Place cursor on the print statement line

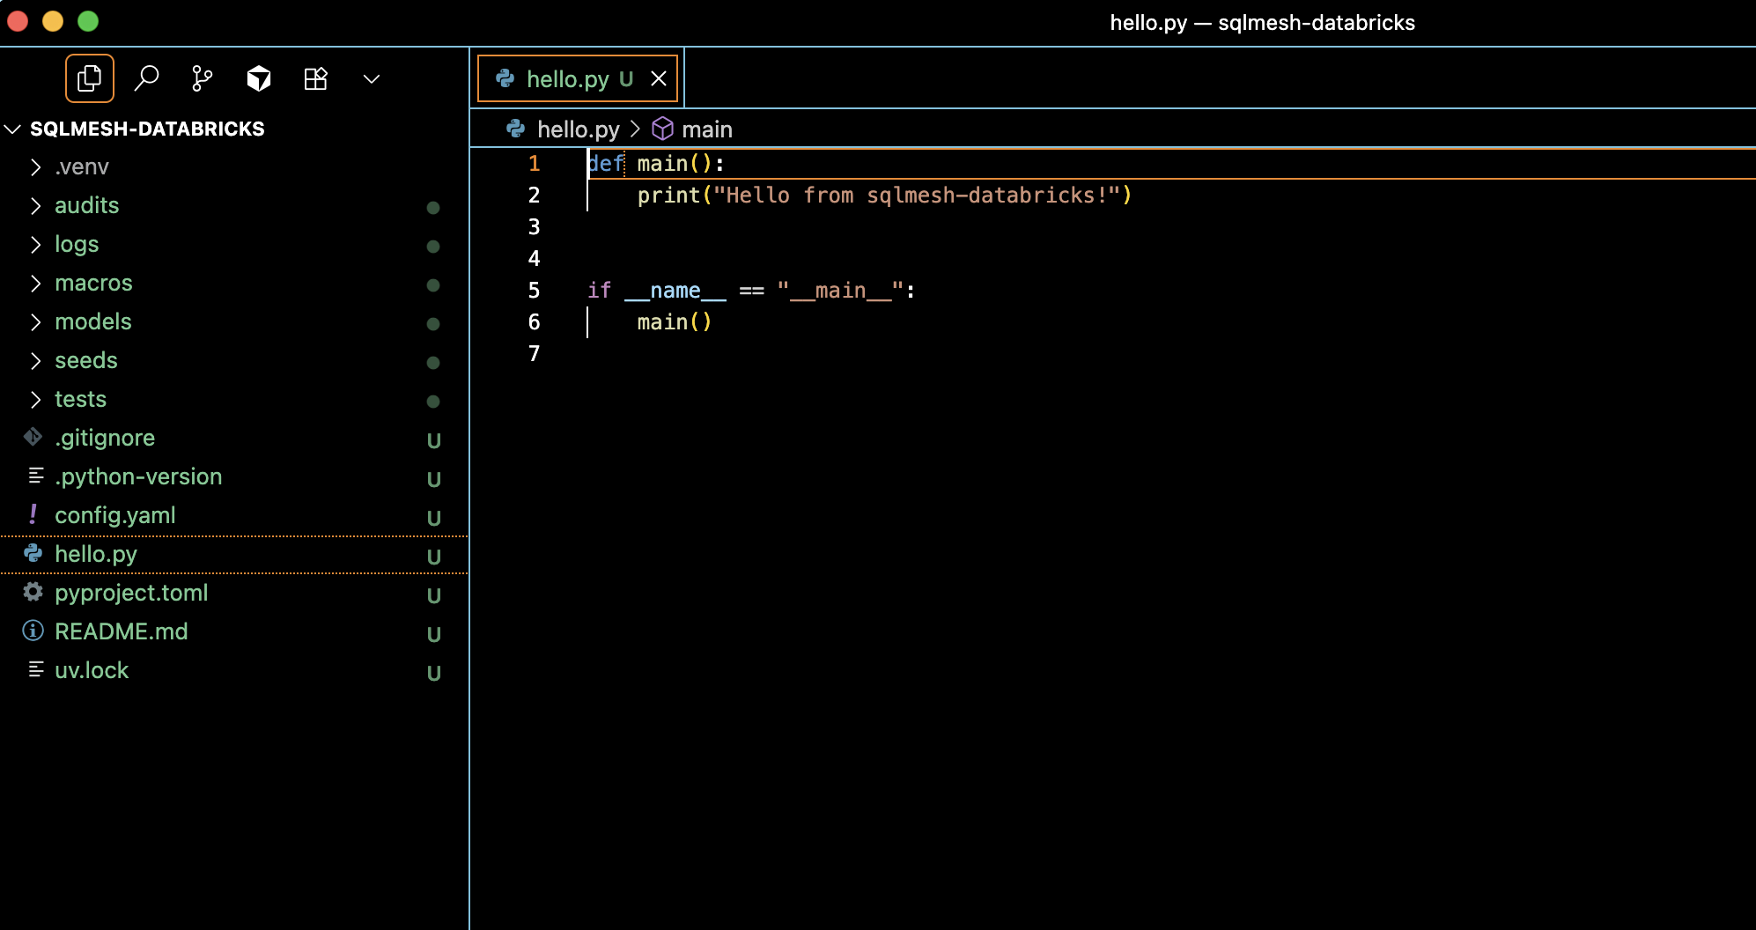click(x=882, y=196)
